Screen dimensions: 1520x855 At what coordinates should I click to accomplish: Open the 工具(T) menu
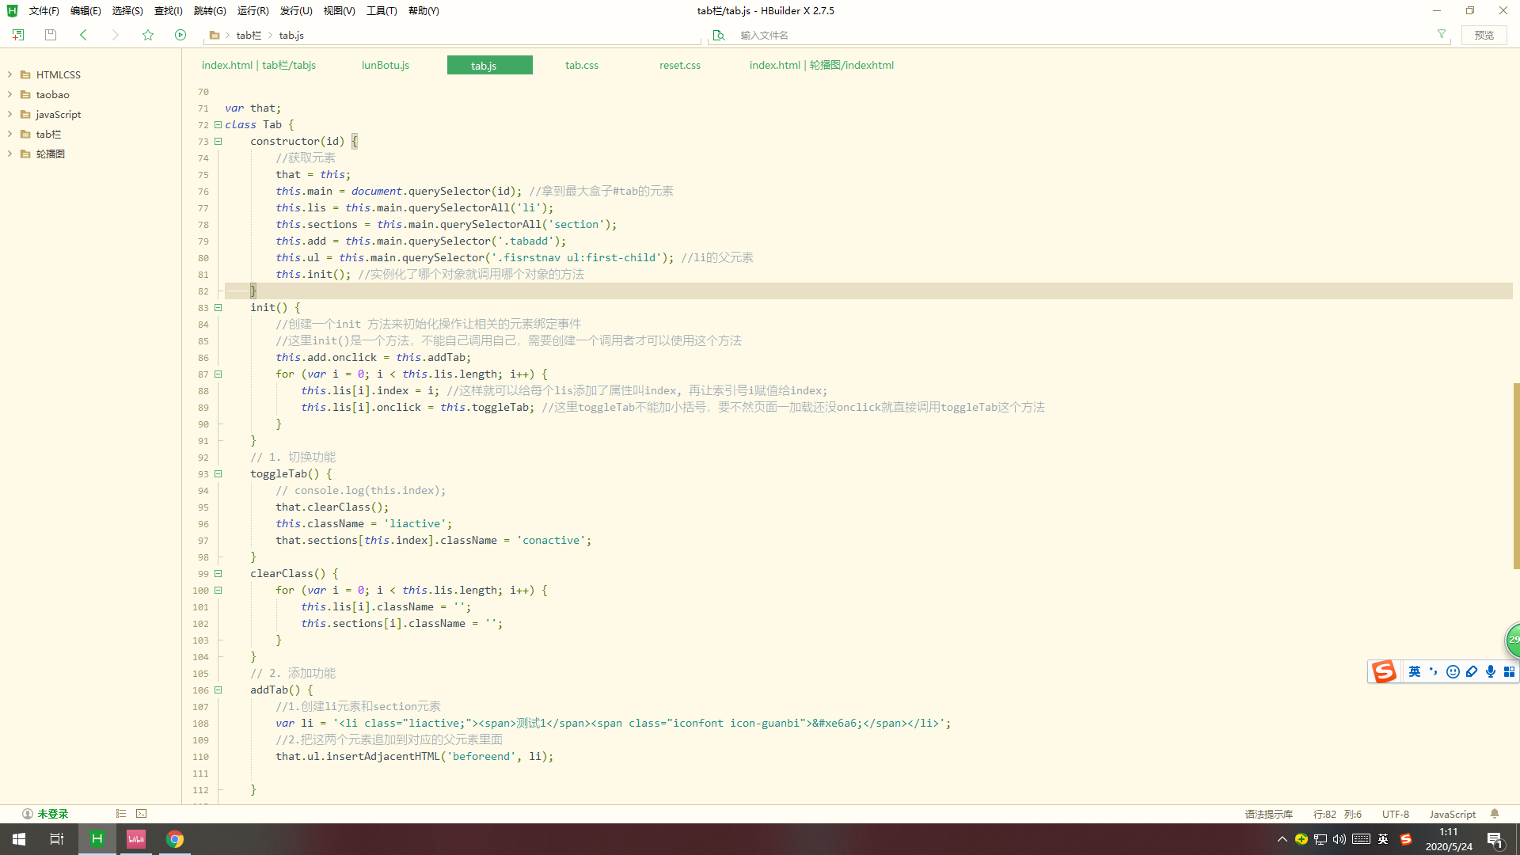(382, 11)
